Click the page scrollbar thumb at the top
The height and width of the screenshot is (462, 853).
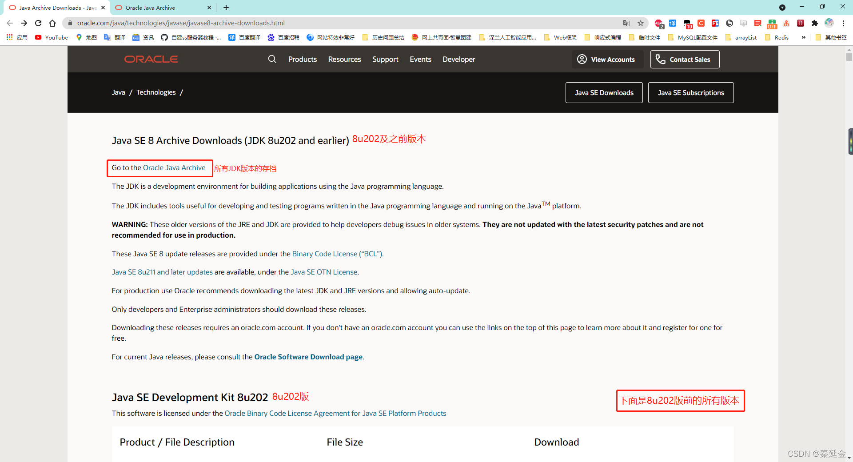pos(849,57)
